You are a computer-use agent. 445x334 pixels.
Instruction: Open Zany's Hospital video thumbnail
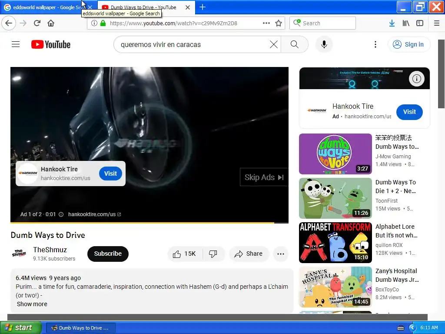335,287
